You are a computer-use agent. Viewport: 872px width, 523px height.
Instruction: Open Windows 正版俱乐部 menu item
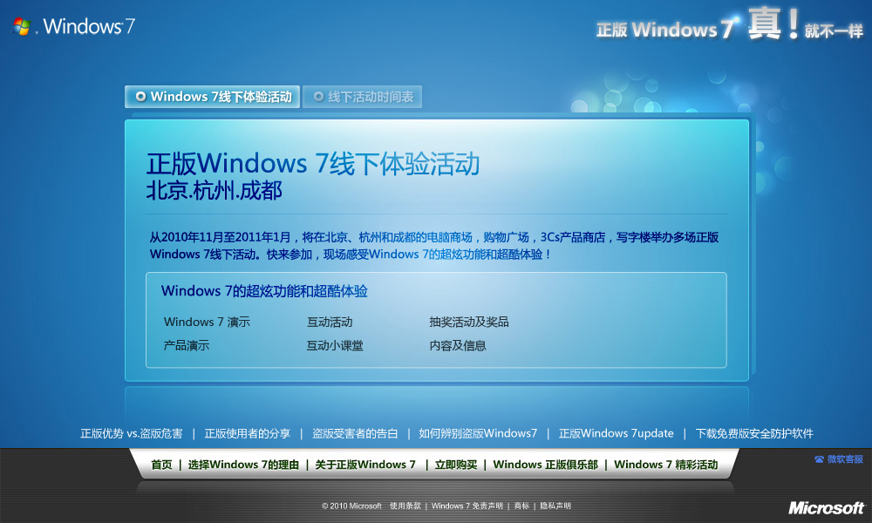(x=546, y=465)
